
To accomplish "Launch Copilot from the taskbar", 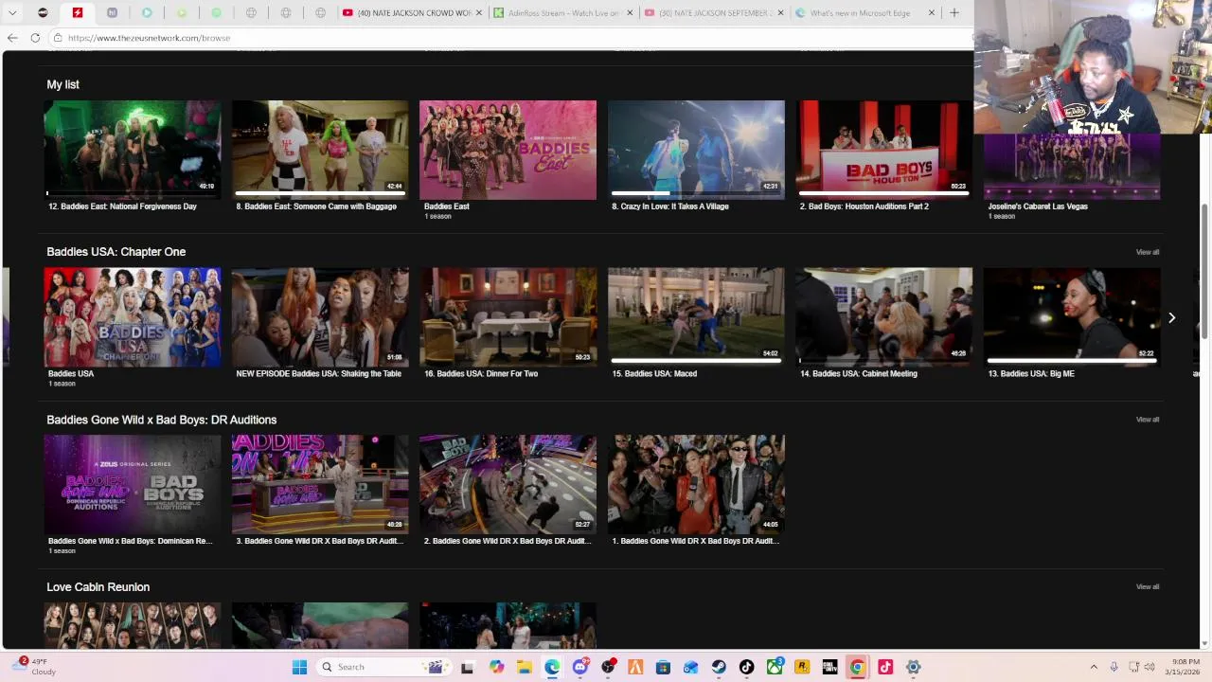I will coord(496,667).
